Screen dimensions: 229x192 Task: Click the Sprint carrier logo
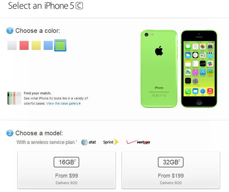(x=111, y=142)
